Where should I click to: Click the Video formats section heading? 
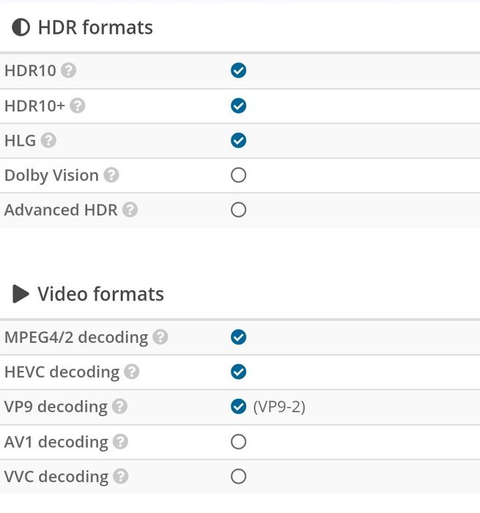[100, 295]
